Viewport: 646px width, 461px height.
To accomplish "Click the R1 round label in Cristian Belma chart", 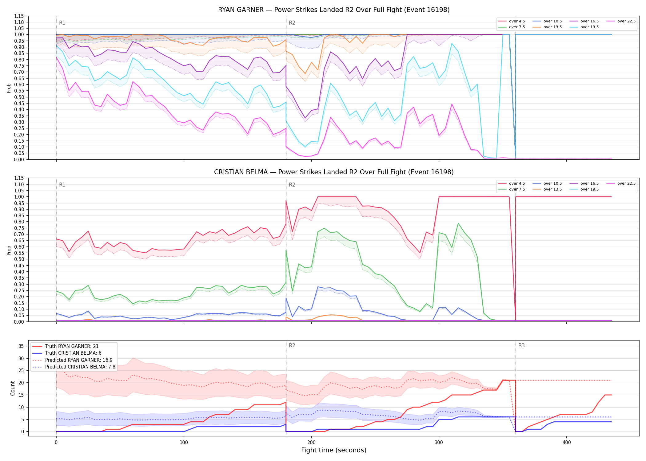I will pos(62,185).
